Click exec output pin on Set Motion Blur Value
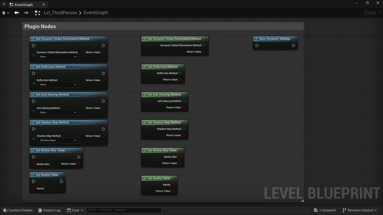Screen dimensions: 383x215 click(79, 157)
